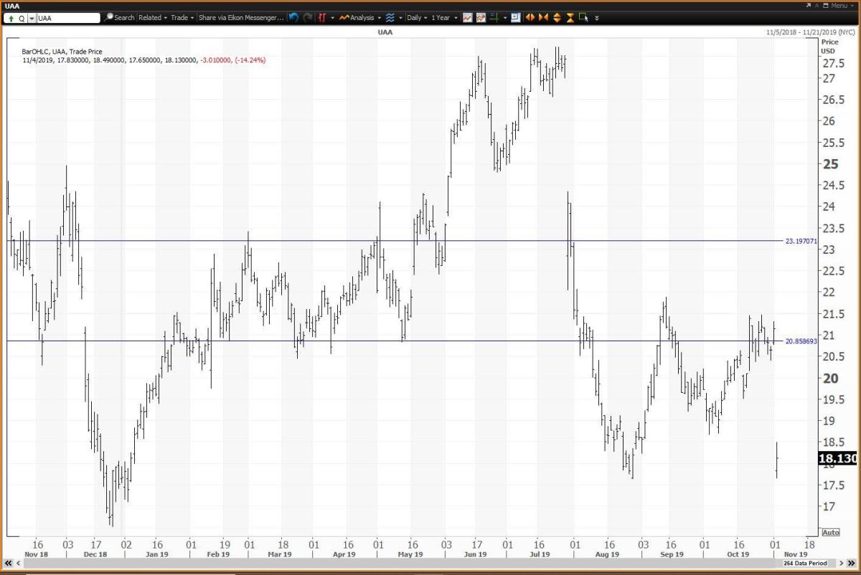Click Share via Eikon Messenger
861x575 pixels.
coord(240,17)
